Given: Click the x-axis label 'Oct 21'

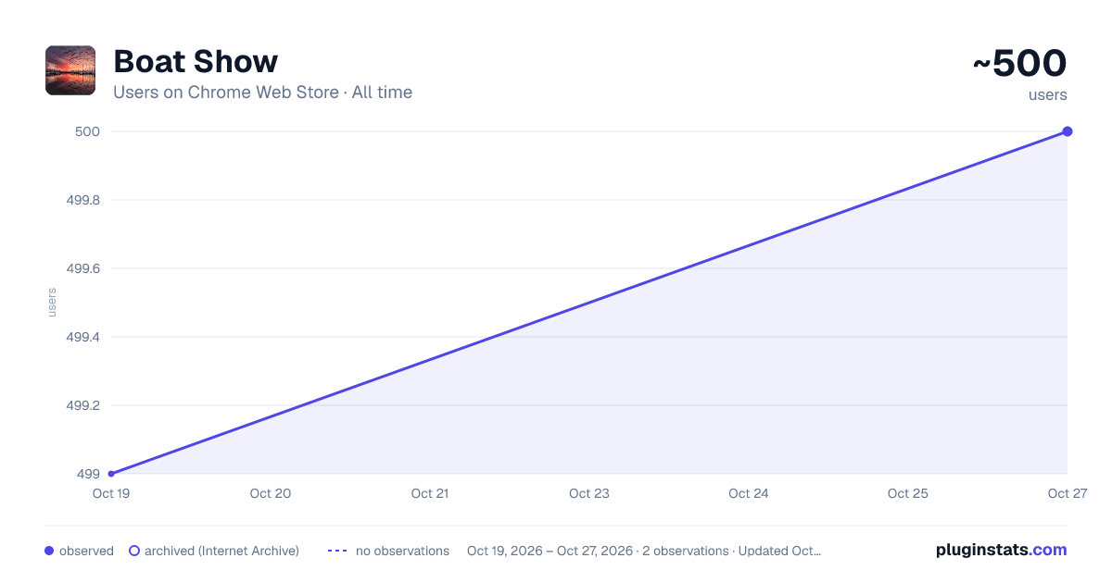Looking at the screenshot, I should point(430,493).
